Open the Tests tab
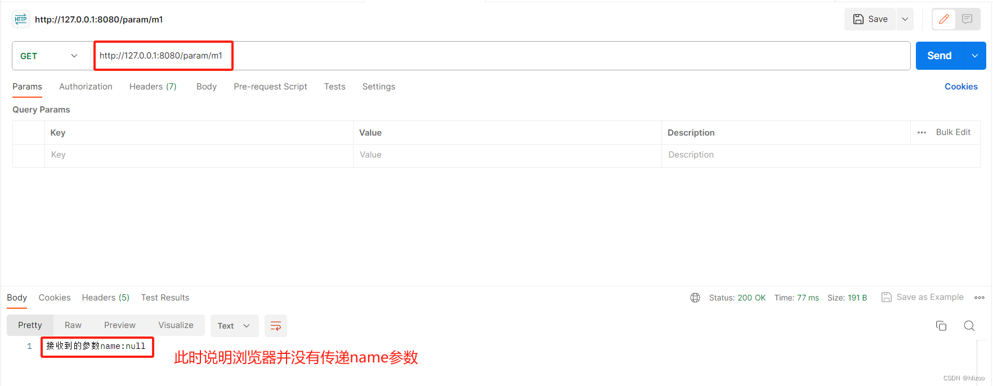 tap(334, 87)
